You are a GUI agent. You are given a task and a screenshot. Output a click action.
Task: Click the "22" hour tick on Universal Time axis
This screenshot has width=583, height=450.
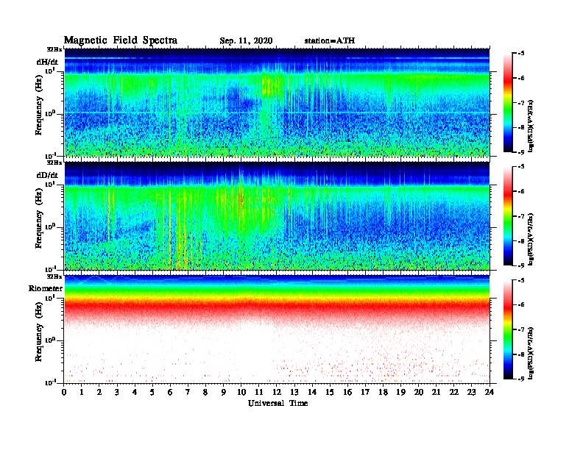[x=454, y=392]
